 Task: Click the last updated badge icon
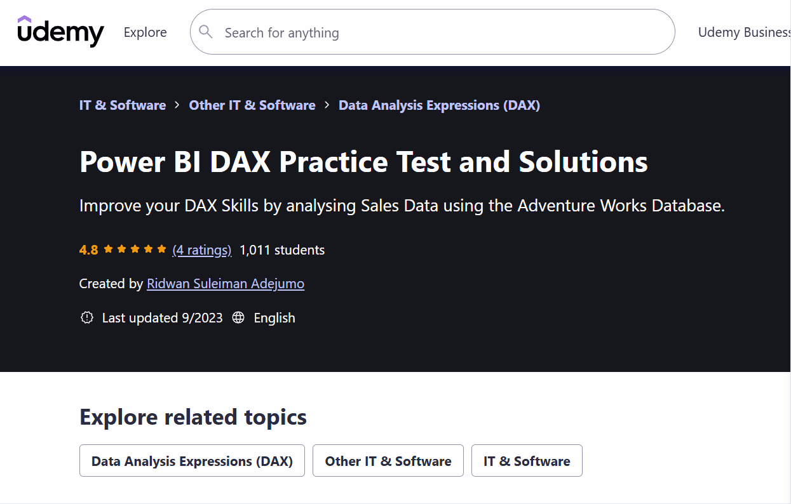click(87, 317)
